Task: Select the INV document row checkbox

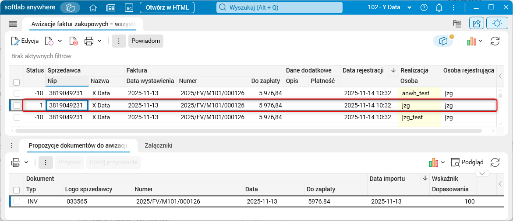Action: tap(17, 201)
